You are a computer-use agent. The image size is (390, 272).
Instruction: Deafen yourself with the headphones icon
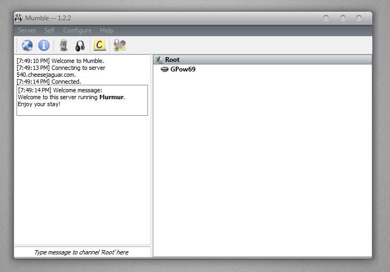(80, 46)
